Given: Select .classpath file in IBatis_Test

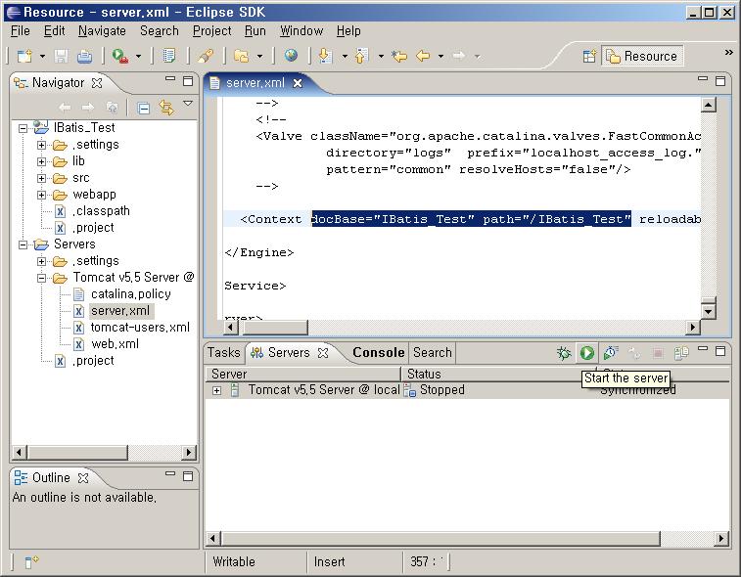Looking at the screenshot, I should point(101,211).
